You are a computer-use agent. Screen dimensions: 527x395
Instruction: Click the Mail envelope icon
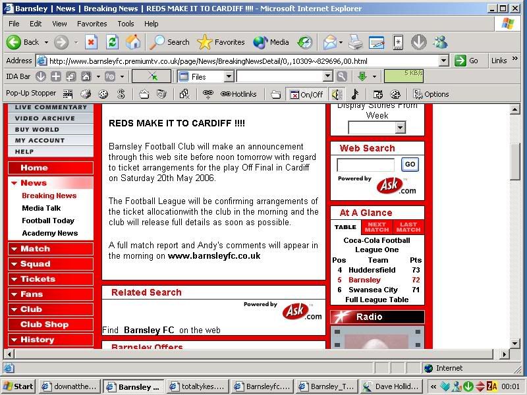[330, 42]
